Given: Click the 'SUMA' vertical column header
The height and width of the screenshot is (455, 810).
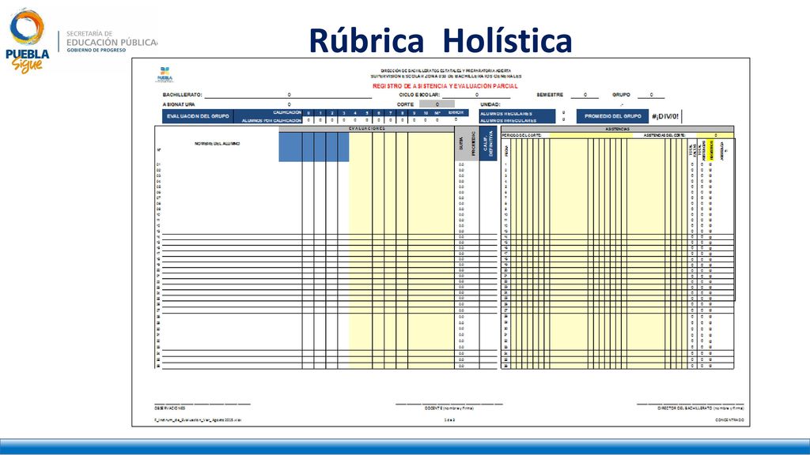Looking at the screenshot, I should [x=461, y=144].
